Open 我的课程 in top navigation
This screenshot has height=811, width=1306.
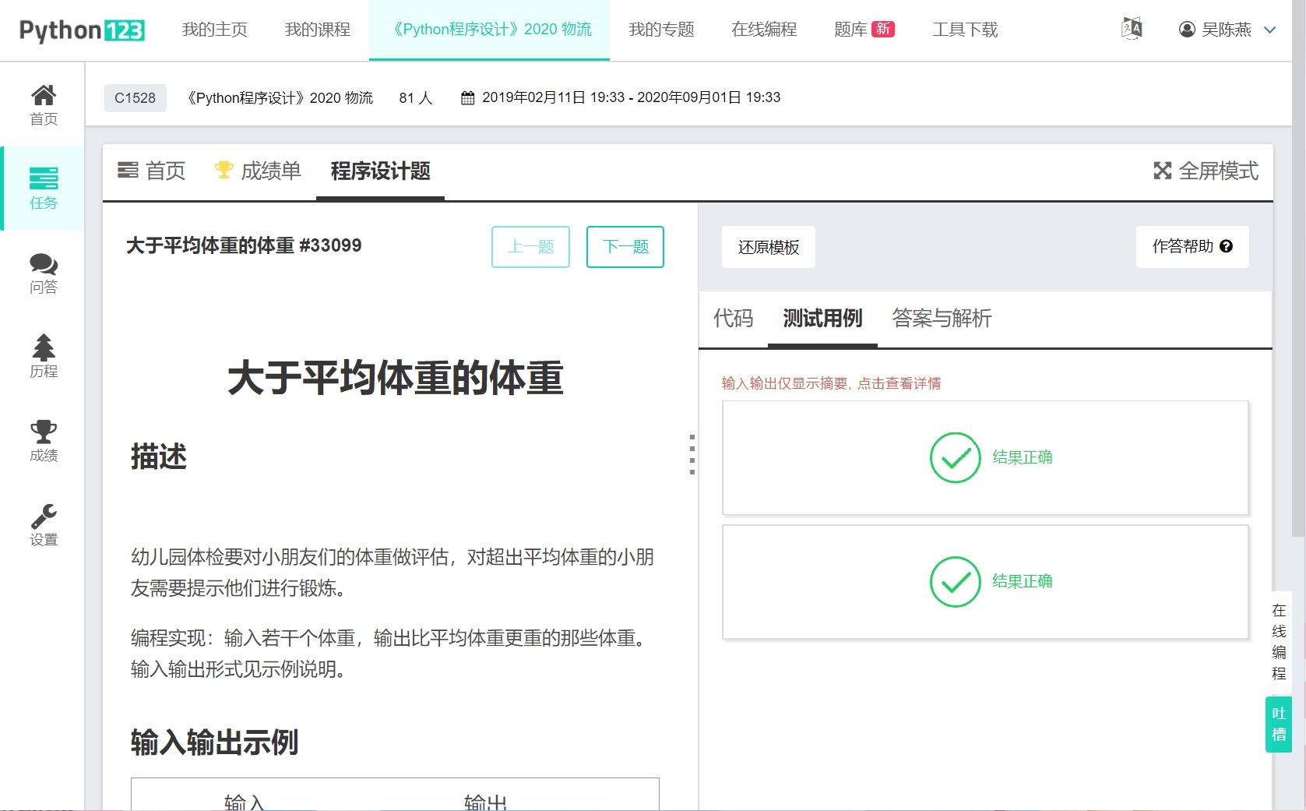[x=318, y=30]
